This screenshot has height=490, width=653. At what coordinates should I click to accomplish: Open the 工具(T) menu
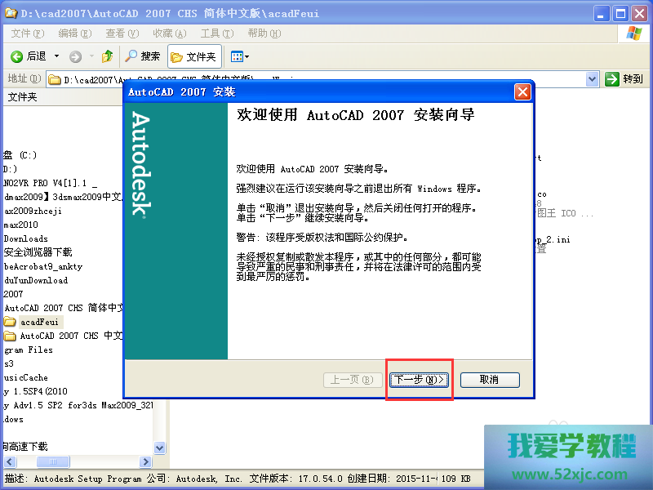click(216, 33)
